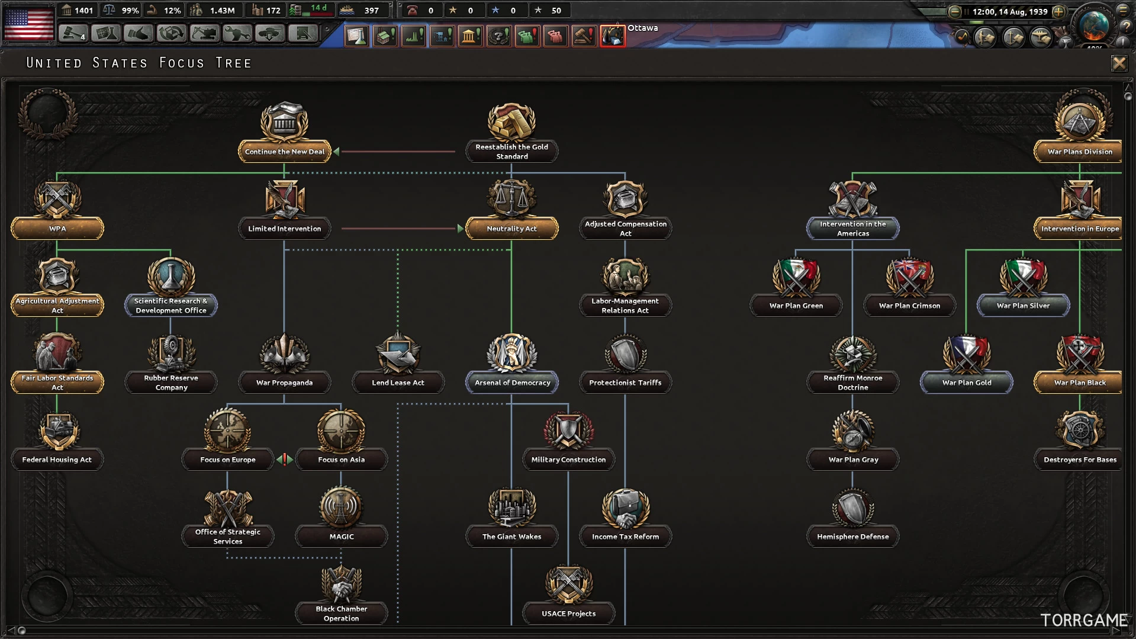Click the horizontal scrollbar handle at bottom left
The width and height of the screenshot is (1136, 639).
(x=22, y=630)
